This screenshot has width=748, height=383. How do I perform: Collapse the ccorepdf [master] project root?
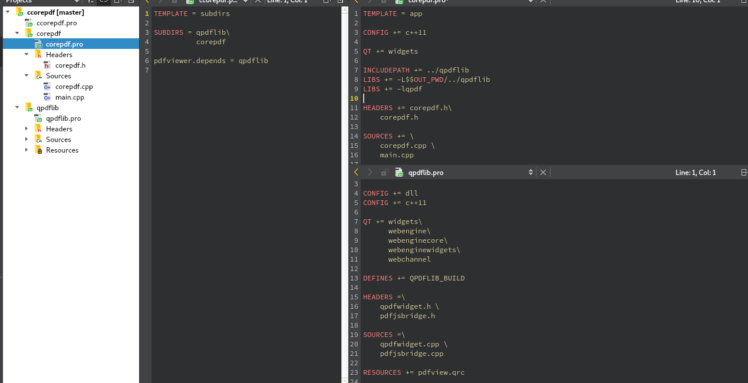coord(8,12)
